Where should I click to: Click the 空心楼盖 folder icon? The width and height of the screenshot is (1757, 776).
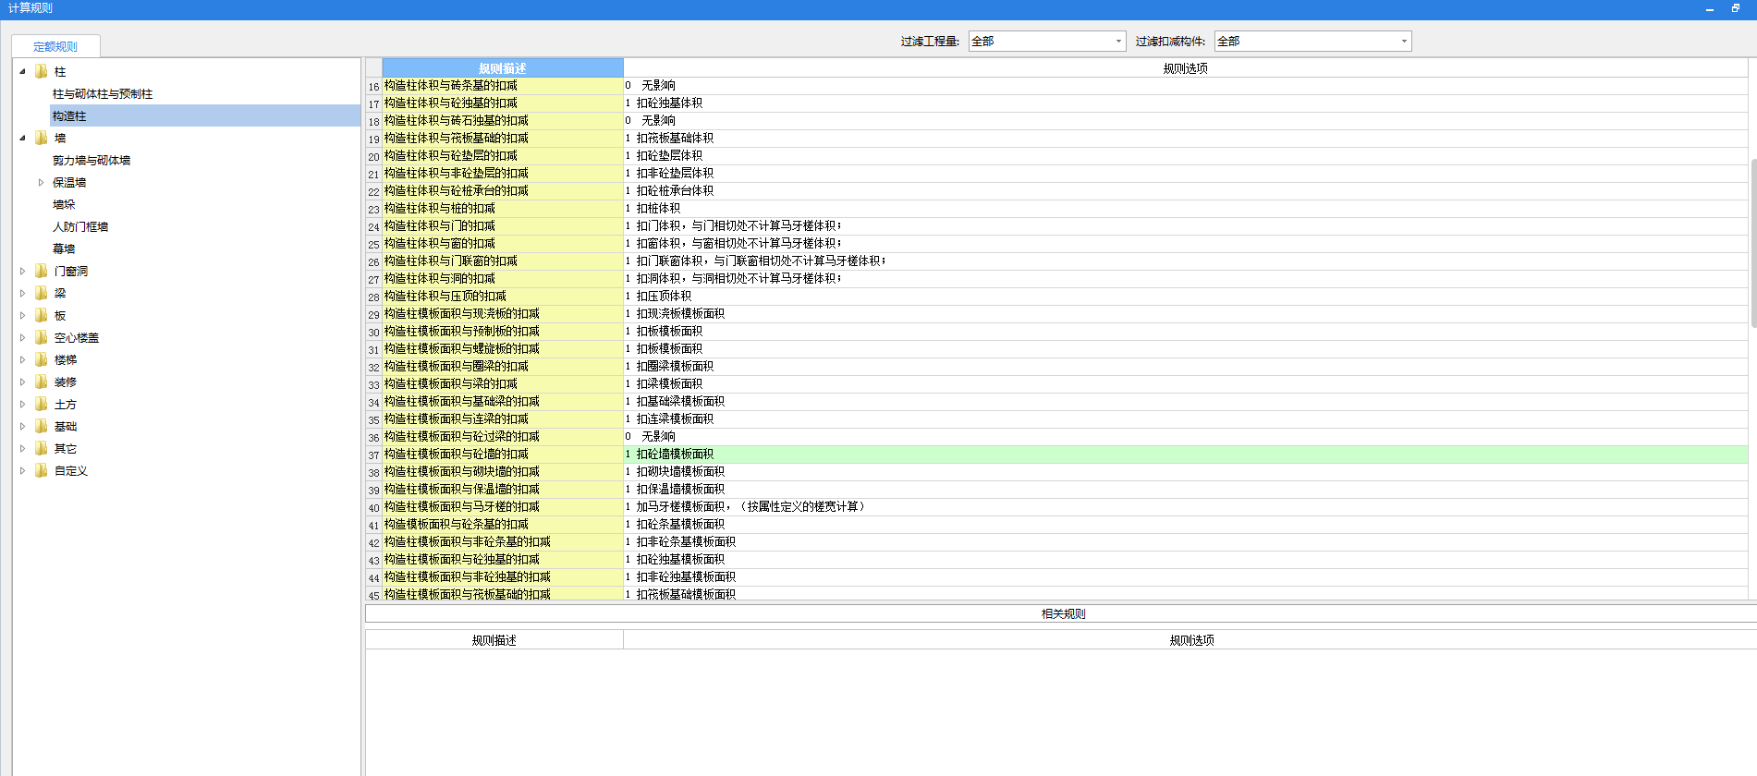coord(41,337)
